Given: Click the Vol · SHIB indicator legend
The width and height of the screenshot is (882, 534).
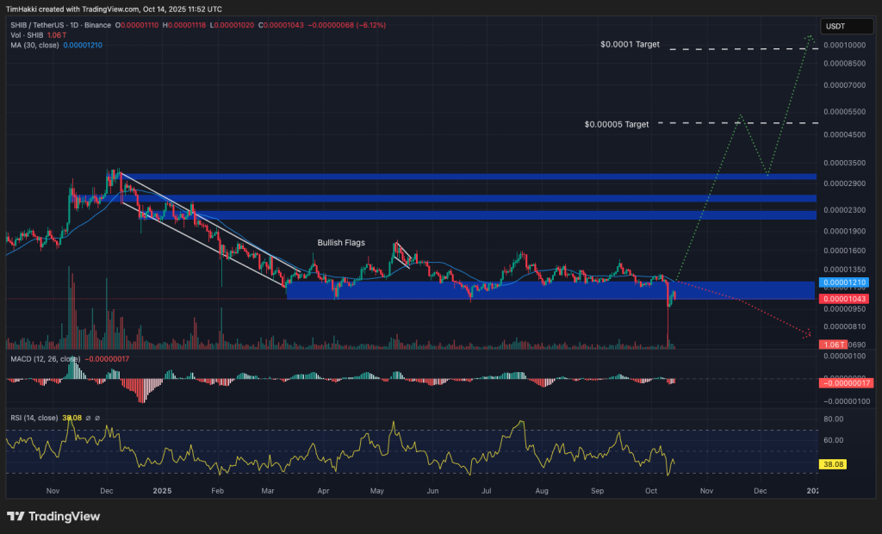Looking at the screenshot, I should tap(28, 34).
